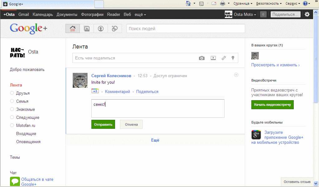This screenshot has width=319, height=187.
Task: Attach a link using the paperclip icon
Action: [x=224, y=58]
